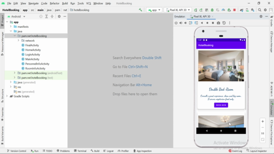Expand the res folder
Screen dimensions: 274x154
point(11,87)
